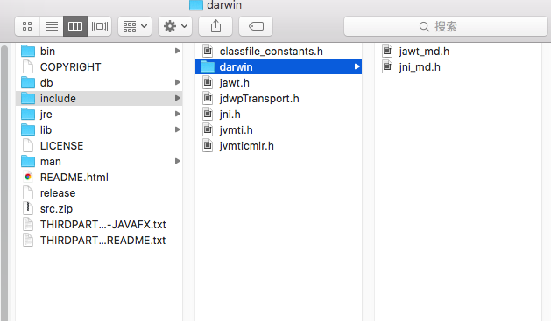551x321 pixels.
Task: Select THIRDPART...-JAVAFX.txt file name
Action: [103, 225]
